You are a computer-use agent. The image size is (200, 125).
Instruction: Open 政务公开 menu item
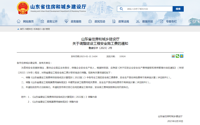coord(52,21)
